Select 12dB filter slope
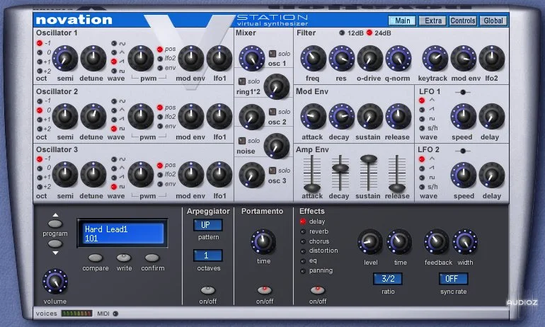The height and width of the screenshot is (327, 545). 342,33
